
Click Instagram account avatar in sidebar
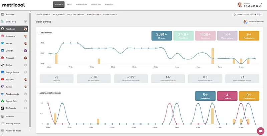[25, 36]
